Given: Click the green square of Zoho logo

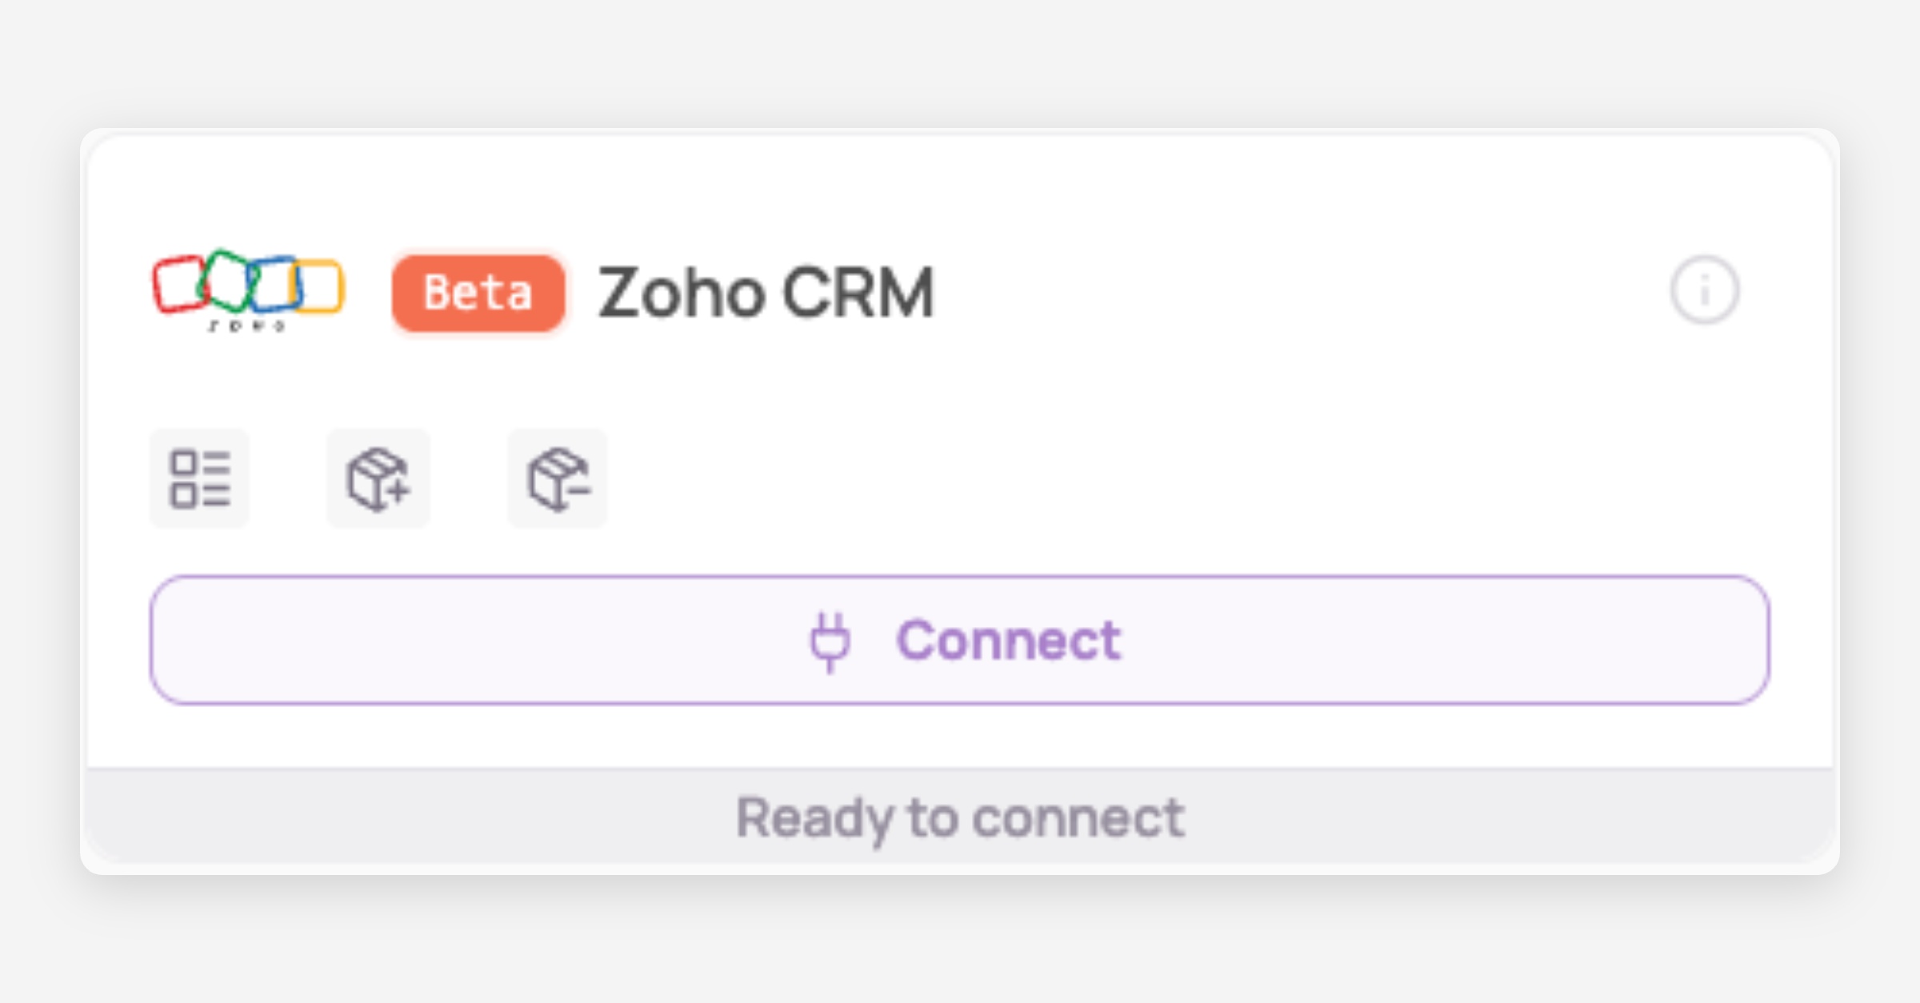Looking at the screenshot, I should (x=227, y=278).
